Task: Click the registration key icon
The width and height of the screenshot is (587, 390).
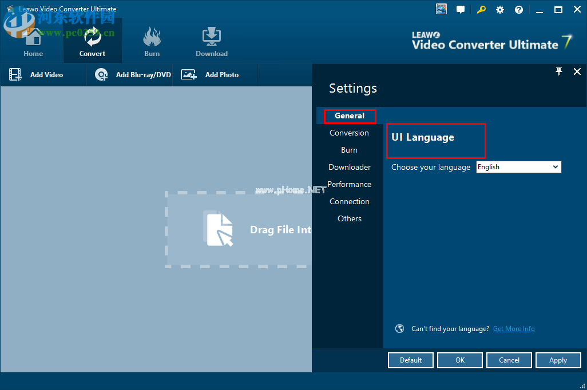Action: click(481, 10)
